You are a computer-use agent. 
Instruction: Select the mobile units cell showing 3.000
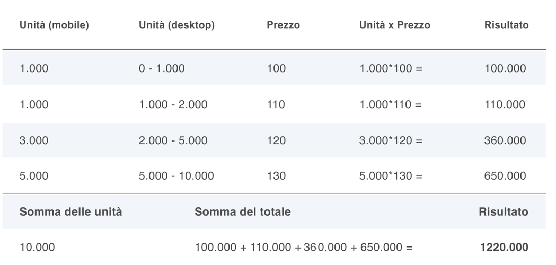pos(34,140)
